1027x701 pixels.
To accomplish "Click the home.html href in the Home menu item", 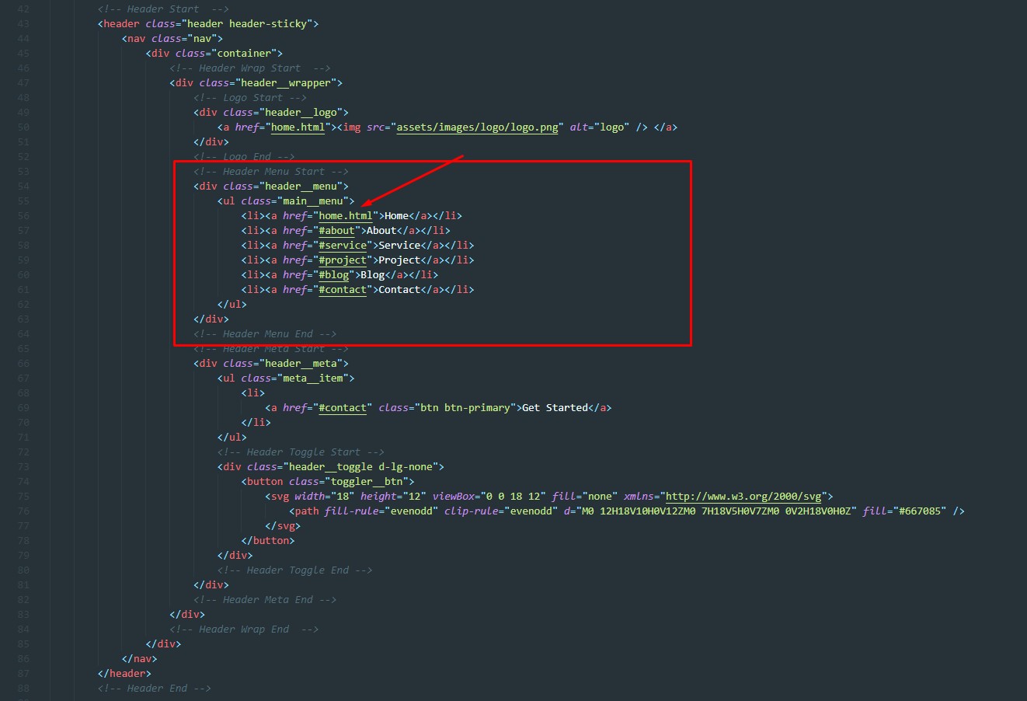I will point(346,216).
